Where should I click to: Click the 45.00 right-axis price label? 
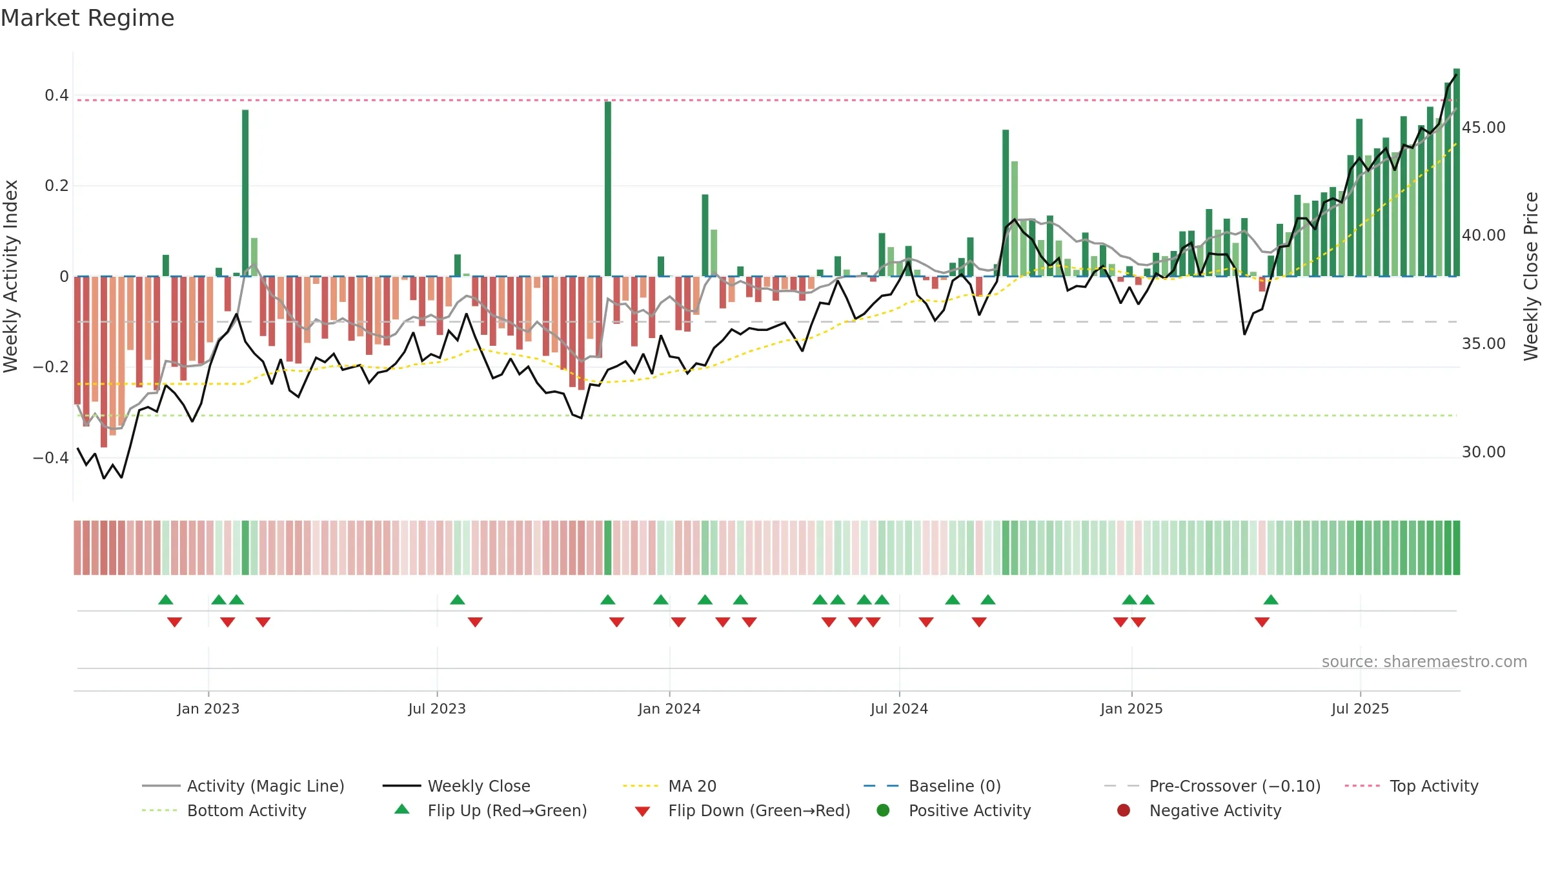pos(1484,127)
